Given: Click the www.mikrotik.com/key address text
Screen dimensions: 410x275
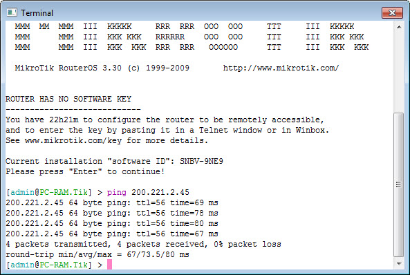Looking at the screenshot, I should click(73, 141).
